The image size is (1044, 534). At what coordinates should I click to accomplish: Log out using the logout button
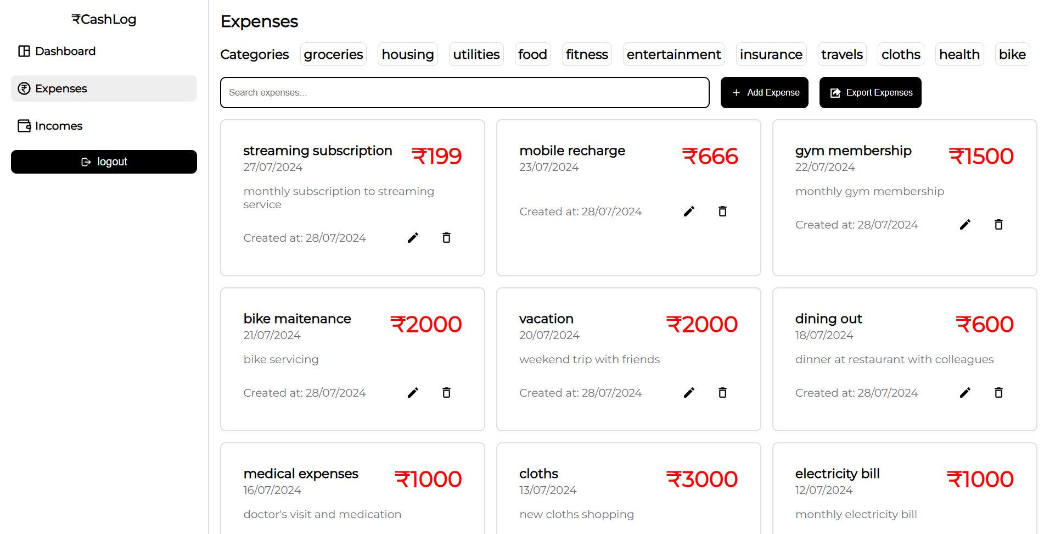[104, 162]
